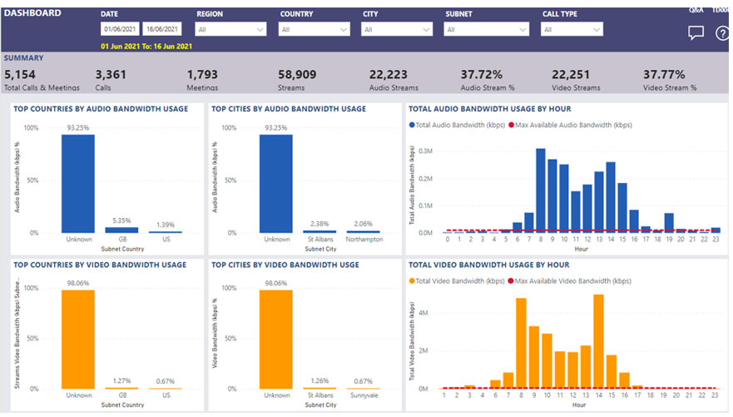The width and height of the screenshot is (733, 417).
Task: Click the 22,251 Video Streams value
Action: tap(571, 74)
